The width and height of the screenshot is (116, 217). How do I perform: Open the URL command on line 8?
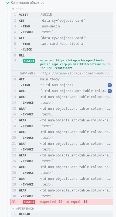[62, 55]
